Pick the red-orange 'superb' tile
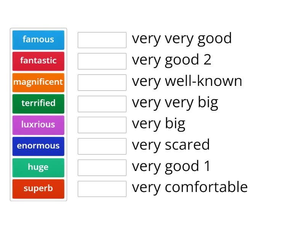Image resolution: width=305 pixels, height=229 pixels. tap(38, 189)
